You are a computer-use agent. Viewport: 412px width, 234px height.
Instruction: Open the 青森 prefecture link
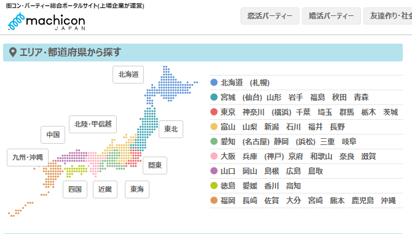(362, 97)
